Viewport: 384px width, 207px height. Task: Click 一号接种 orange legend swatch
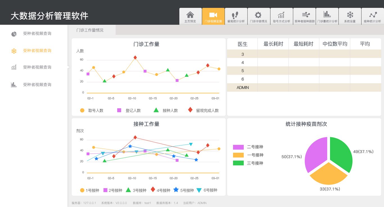pos(238,155)
